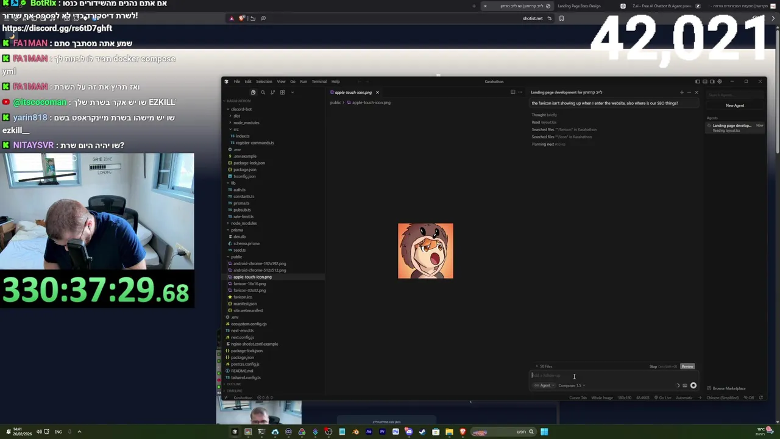Collapse the discord-bot folder
This screenshot has height=439, width=780.
tap(242, 109)
